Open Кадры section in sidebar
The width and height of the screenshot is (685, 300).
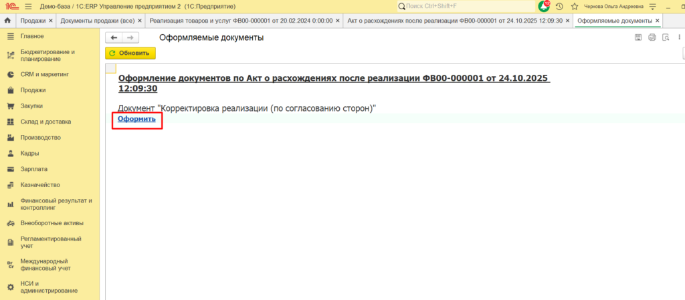(x=50, y=153)
